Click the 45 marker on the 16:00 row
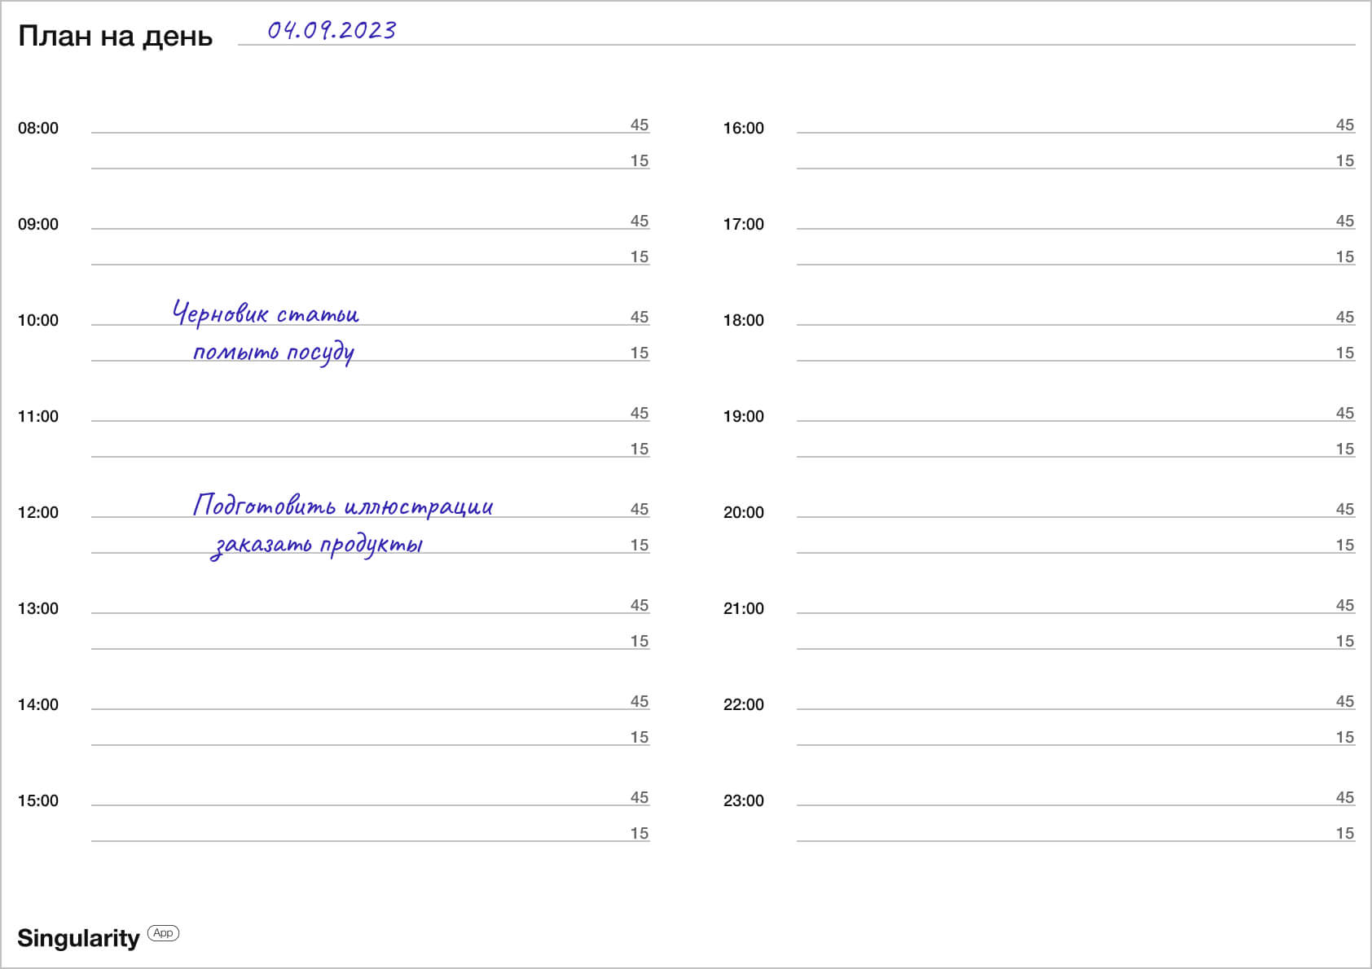This screenshot has height=969, width=1372. (1345, 125)
